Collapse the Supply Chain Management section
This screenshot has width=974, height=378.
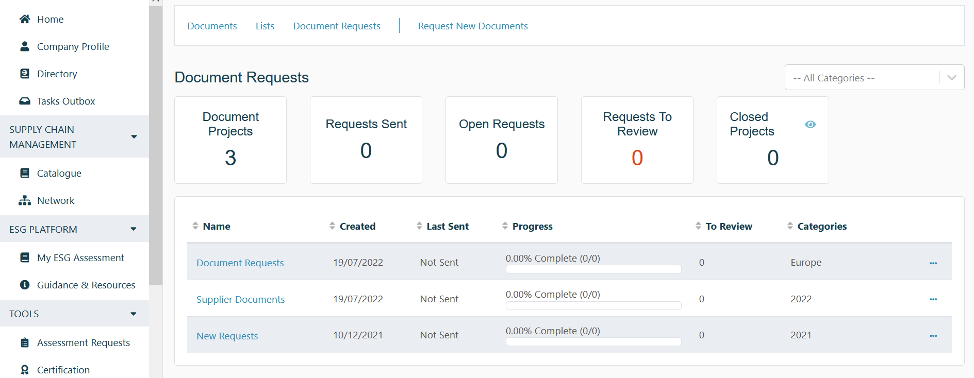pos(134,136)
